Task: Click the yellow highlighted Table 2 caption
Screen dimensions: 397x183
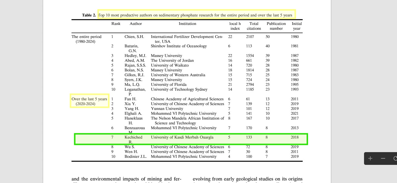Action: 196,15
